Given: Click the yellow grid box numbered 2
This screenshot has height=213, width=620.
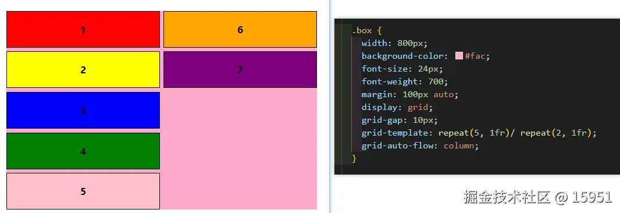Looking at the screenshot, I should (x=83, y=70).
